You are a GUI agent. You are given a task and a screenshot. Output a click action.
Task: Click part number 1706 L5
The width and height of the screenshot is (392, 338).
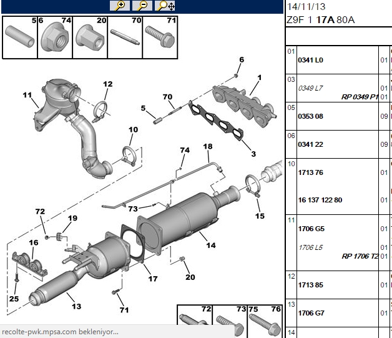click(310, 247)
